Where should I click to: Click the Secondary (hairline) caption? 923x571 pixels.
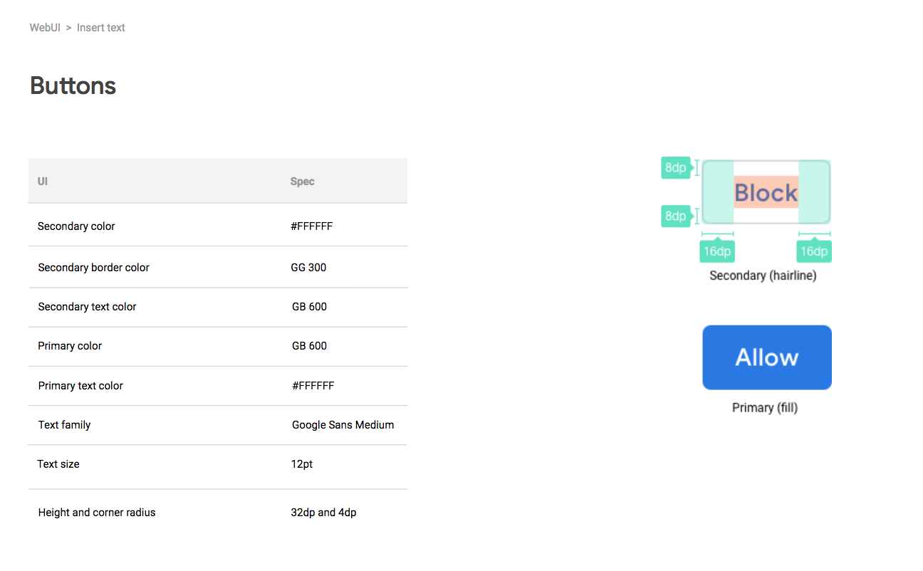763,276
